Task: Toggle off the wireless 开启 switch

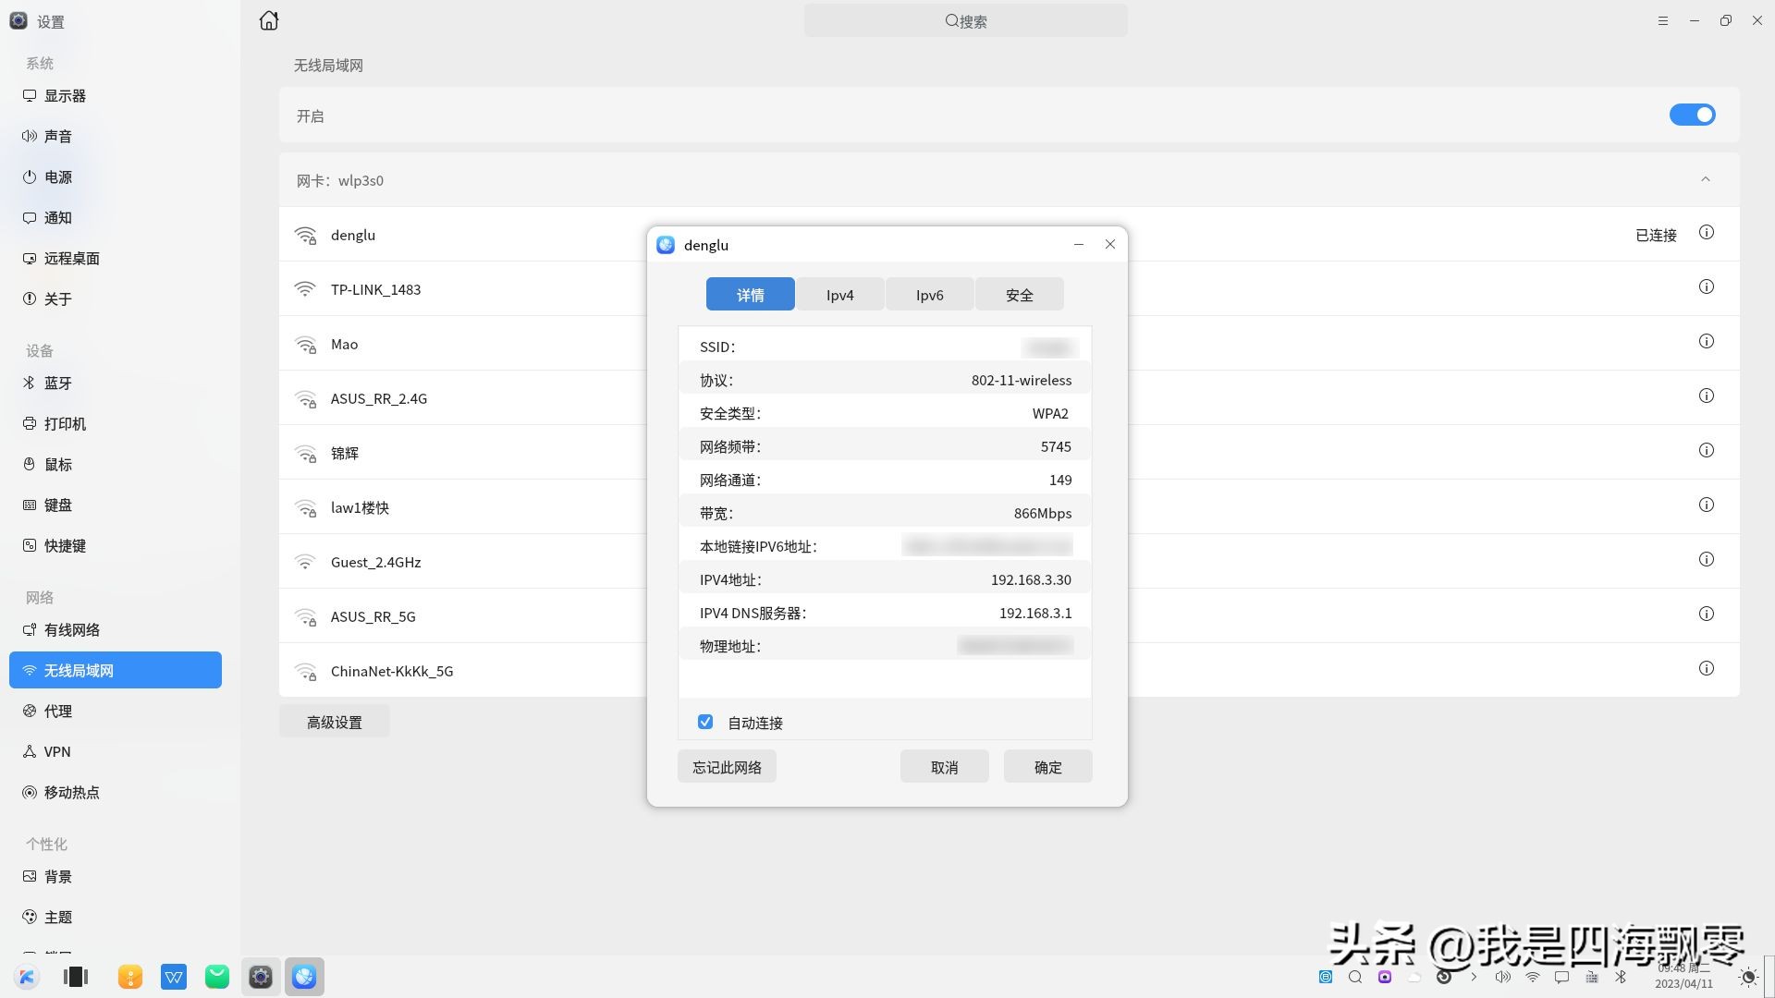Action: [1692, 115]
